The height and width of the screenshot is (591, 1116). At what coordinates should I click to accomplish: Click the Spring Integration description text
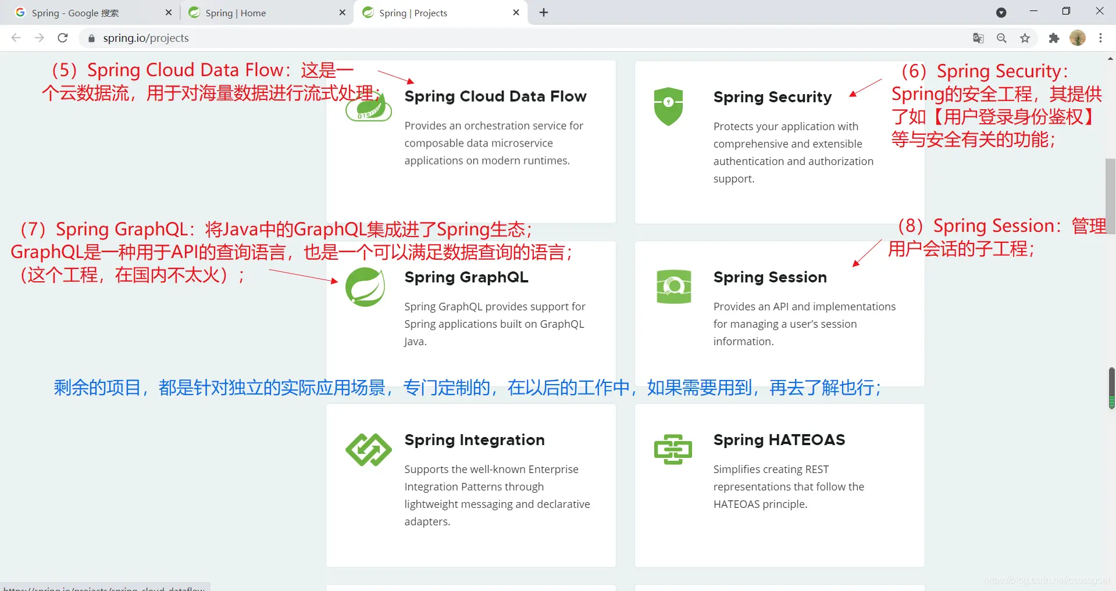point(497,495)
